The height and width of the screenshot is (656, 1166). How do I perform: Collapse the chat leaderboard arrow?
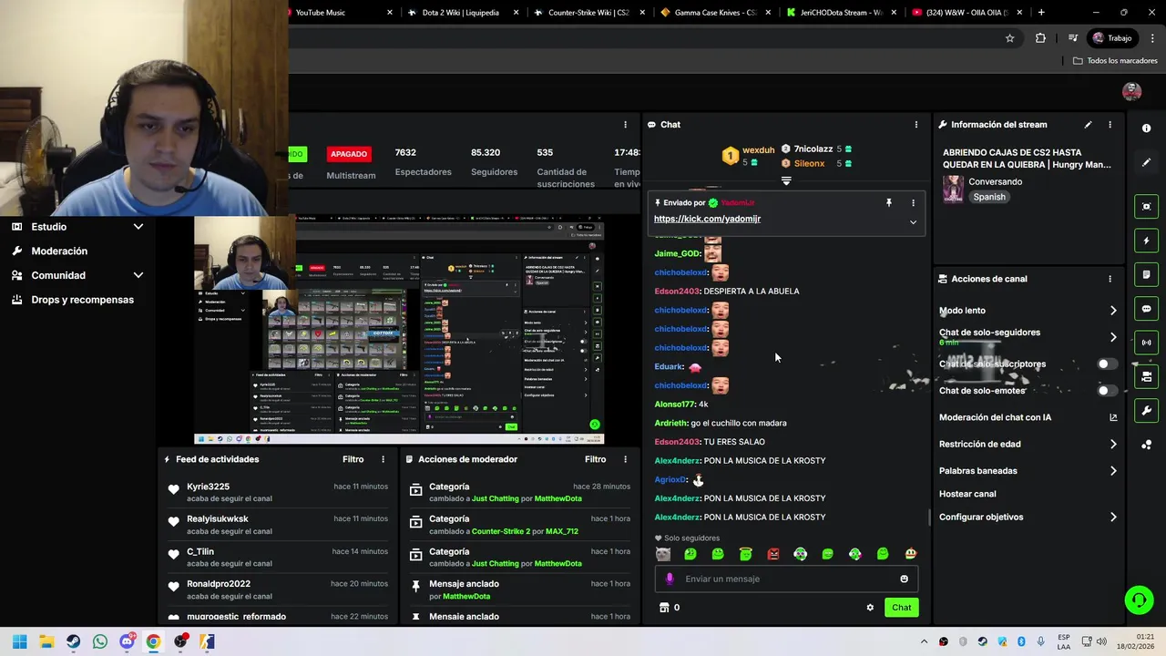[x=786, y=181]
